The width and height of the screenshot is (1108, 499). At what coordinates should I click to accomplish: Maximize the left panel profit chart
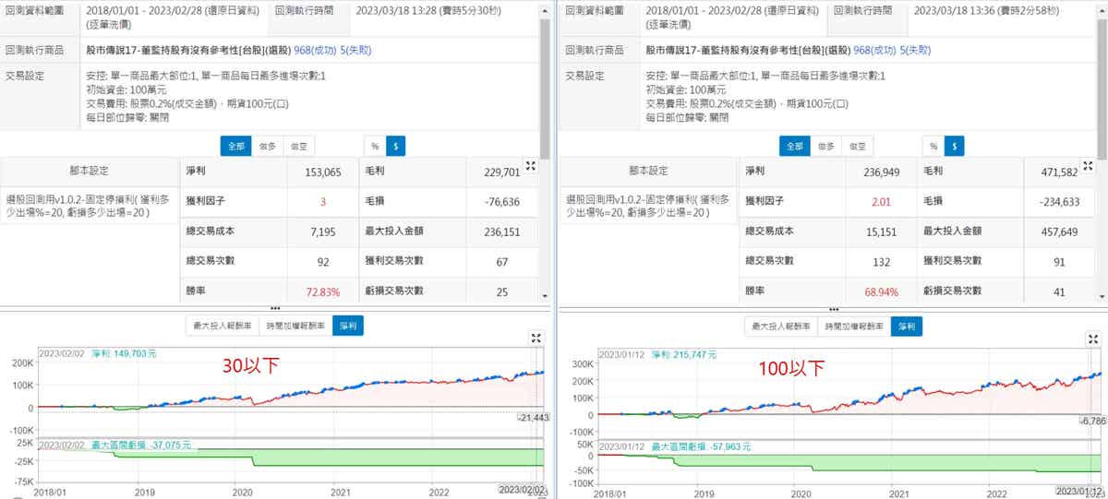pos(536,339)
